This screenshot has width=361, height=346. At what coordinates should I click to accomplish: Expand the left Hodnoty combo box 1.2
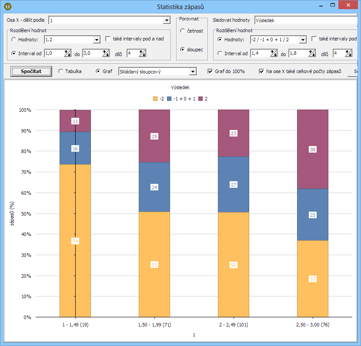point(97,40)
